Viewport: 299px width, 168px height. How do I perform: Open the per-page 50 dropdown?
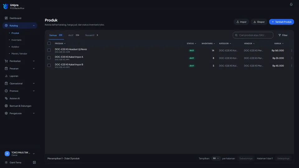[216, 158]
